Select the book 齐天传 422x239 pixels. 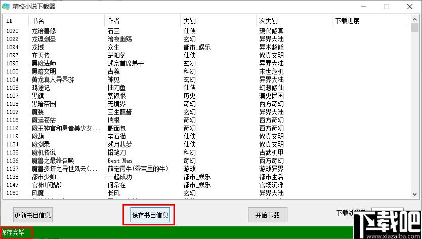point(40,55)
